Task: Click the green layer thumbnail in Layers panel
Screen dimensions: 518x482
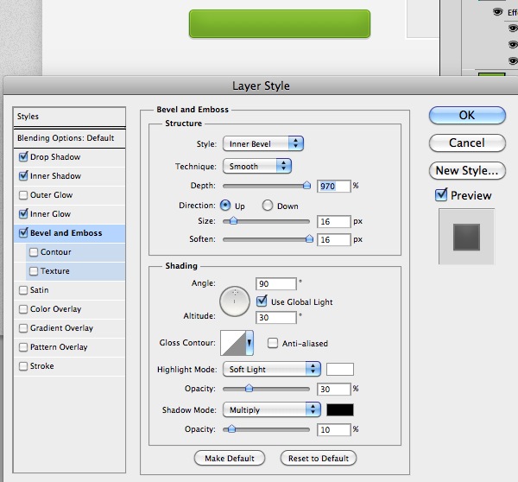Action: click(x=492, y=74)
